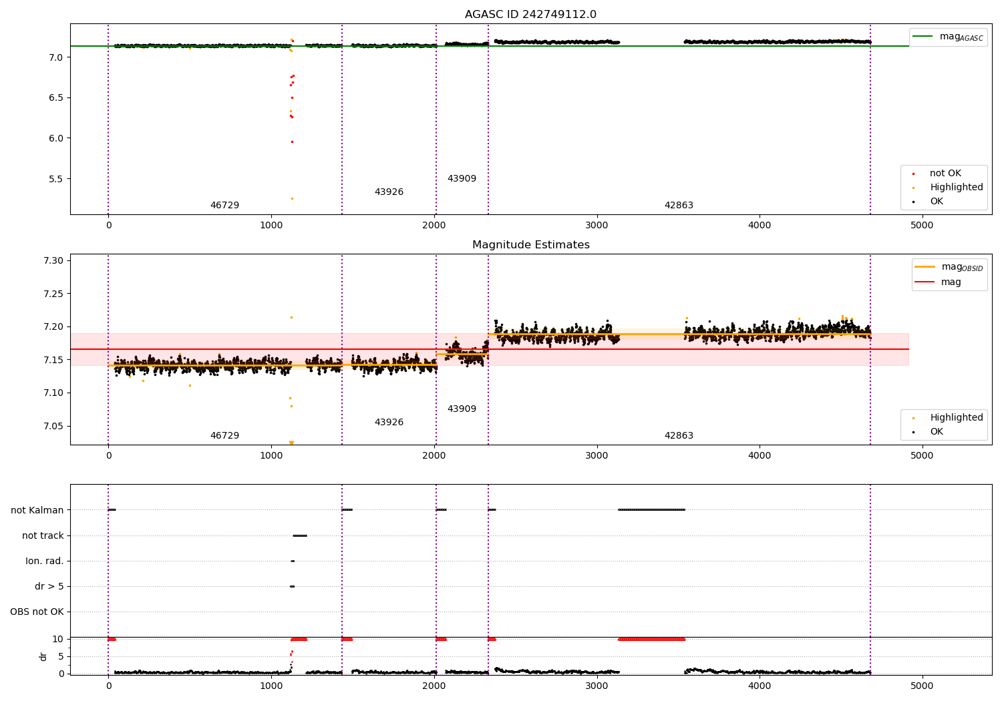Select 'OK' in the Magnitude Estimates legend
The height and width of the screenshot is (701, 1002).
937,432
